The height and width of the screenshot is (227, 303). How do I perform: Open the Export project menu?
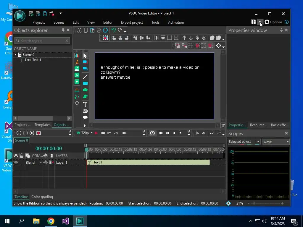coord(132,22)
